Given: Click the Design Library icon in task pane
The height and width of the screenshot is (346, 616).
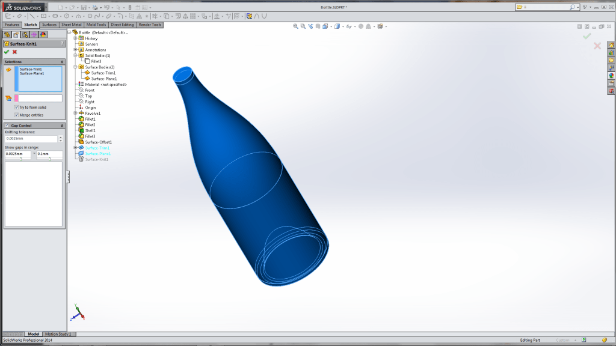Looking at the screenshot, I should click(x=611, y=52).
